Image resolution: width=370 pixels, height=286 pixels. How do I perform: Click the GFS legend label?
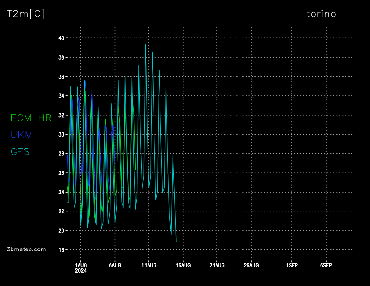[20, 151]
